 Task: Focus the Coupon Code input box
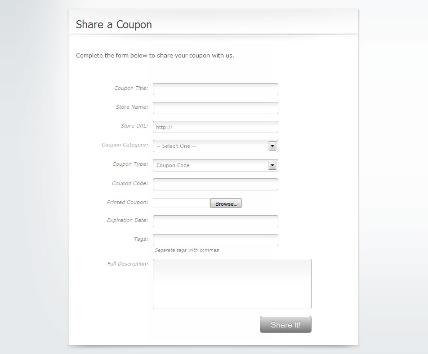[215, 184]
